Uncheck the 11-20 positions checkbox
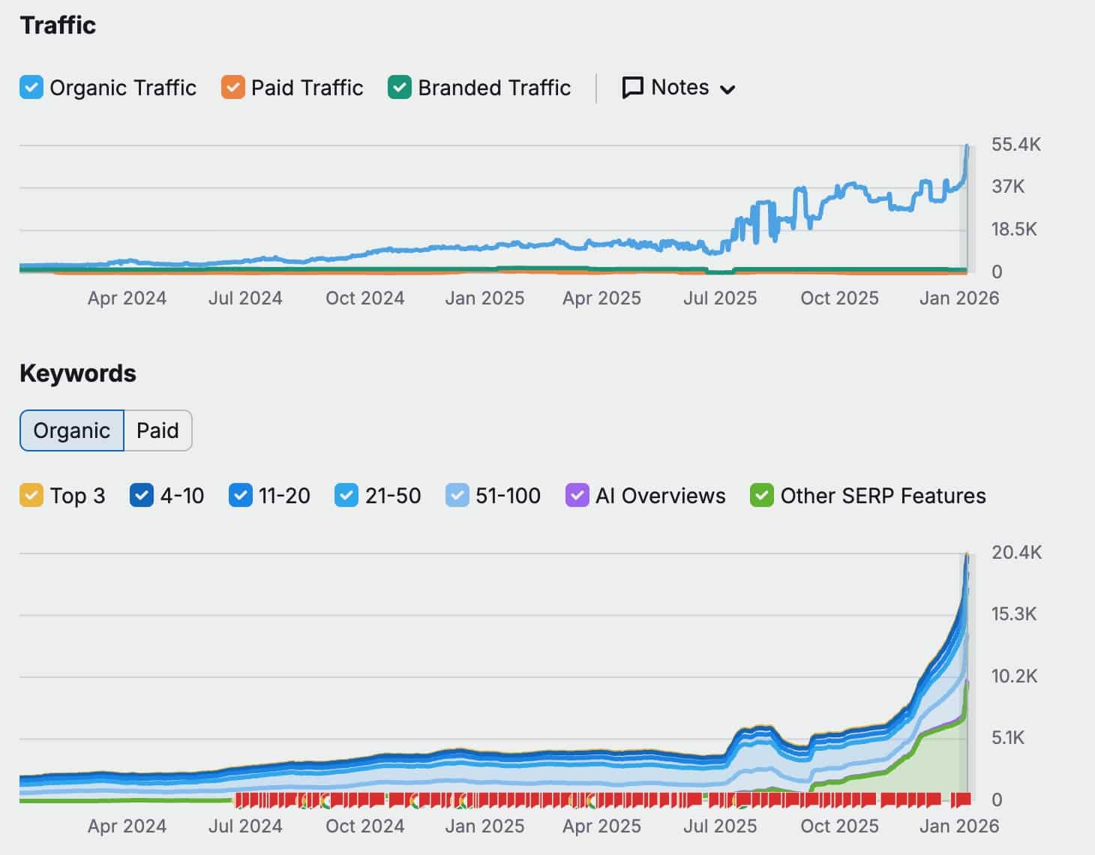 240,496
